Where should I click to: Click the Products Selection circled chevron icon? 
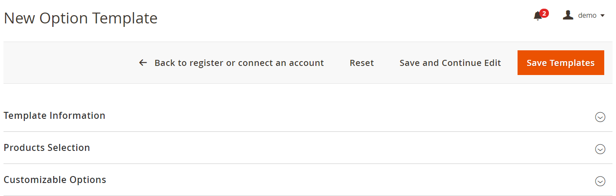600,149
